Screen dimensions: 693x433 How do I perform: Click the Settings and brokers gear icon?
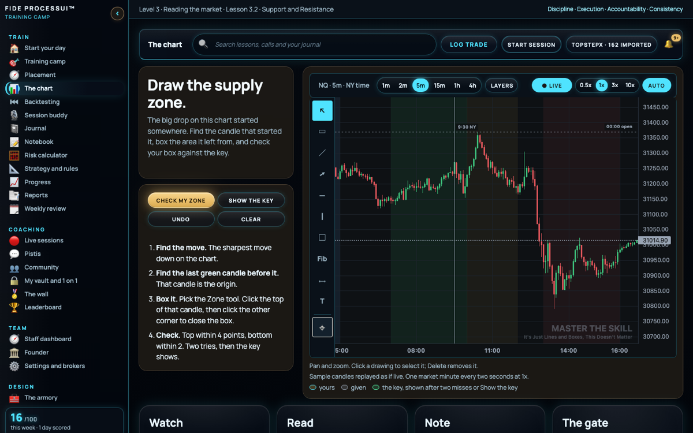(14, 366)
